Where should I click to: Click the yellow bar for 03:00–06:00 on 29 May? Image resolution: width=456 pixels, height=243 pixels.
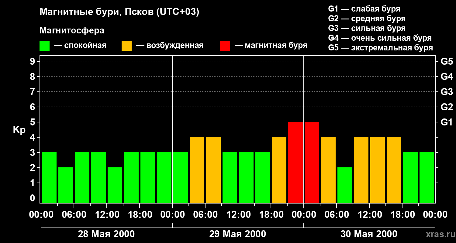coord(197,170)
